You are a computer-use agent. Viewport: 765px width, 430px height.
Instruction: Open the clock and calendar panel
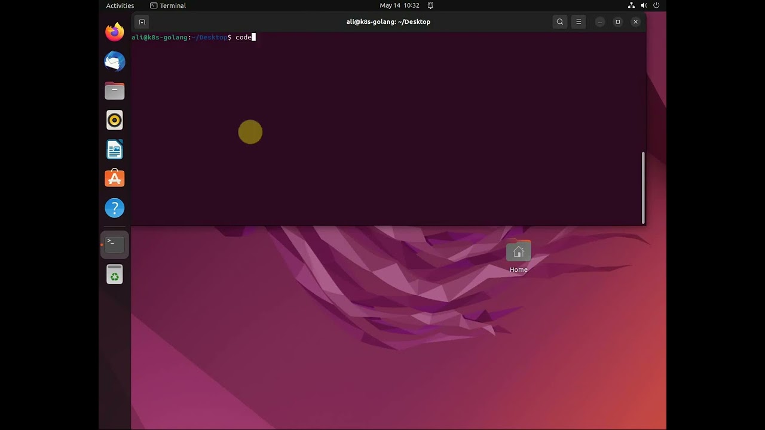click(399, 5)
